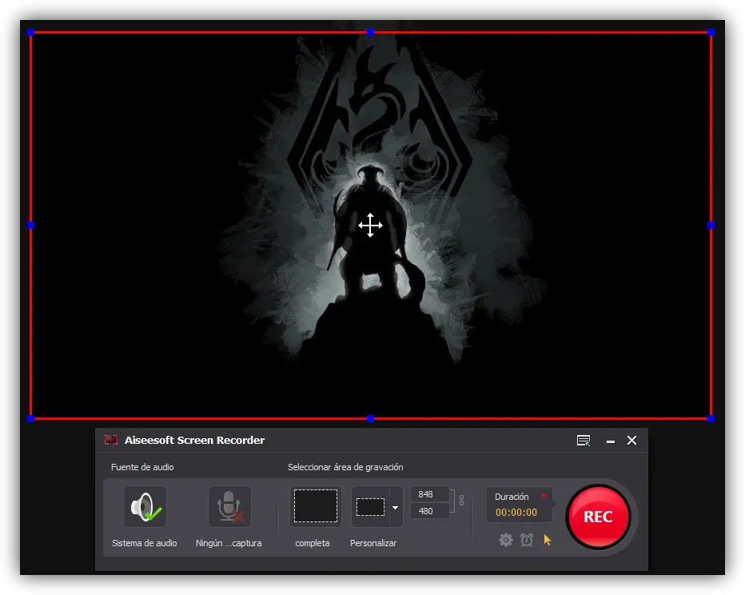
Task: Toggle the yellow mouse cursor option icon
Action: point(548,540)
